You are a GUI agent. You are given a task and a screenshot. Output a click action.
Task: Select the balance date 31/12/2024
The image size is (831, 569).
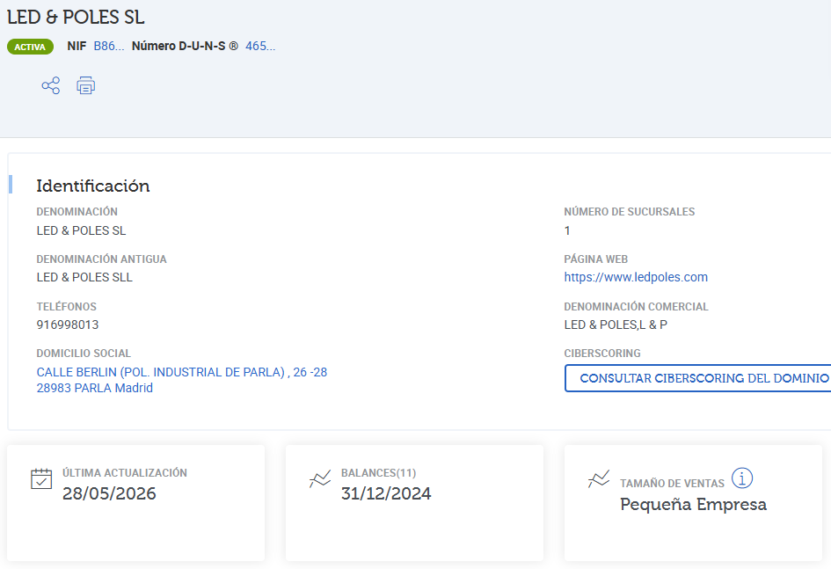386,493
